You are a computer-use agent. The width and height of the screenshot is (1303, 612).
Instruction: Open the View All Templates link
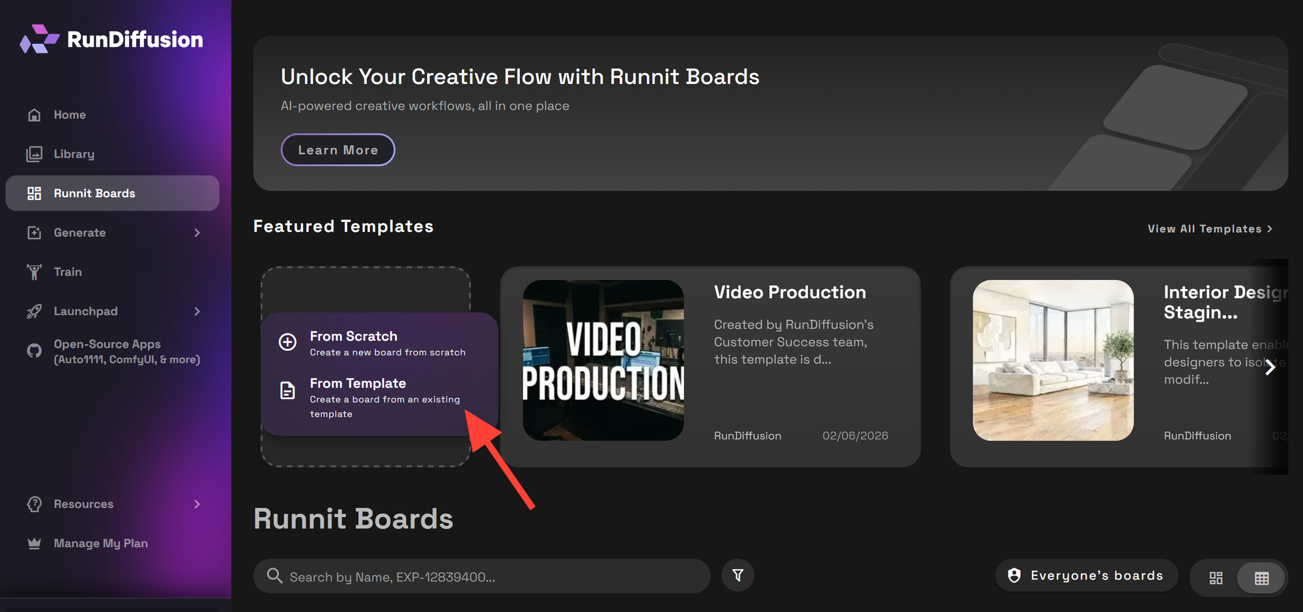pos(1210,229)
